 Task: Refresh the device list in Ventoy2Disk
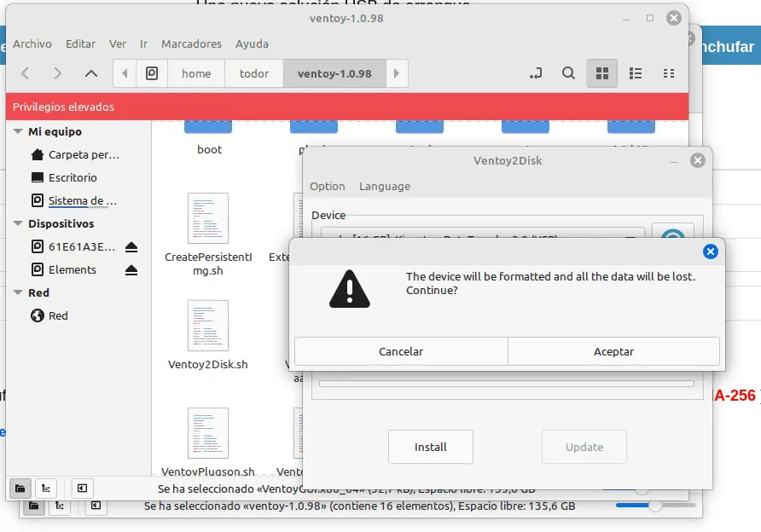672,231
